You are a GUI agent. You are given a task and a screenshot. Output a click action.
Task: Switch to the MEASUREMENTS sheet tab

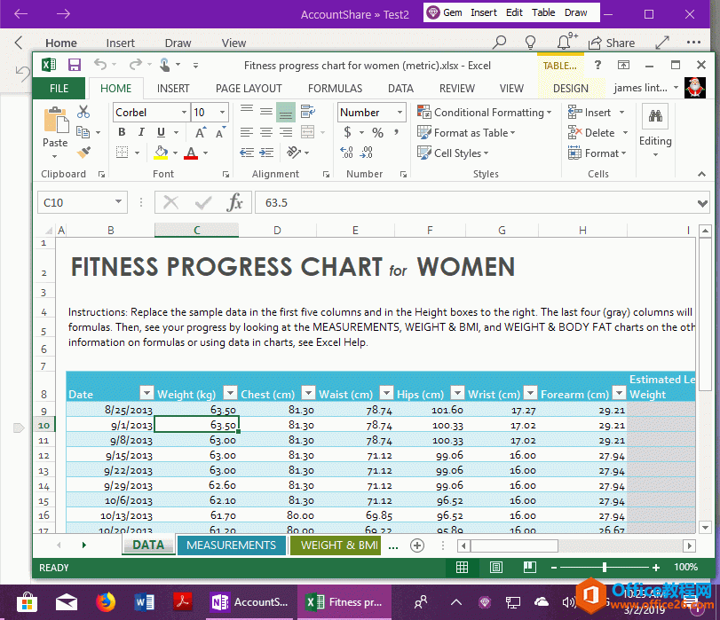coord(231,545)
